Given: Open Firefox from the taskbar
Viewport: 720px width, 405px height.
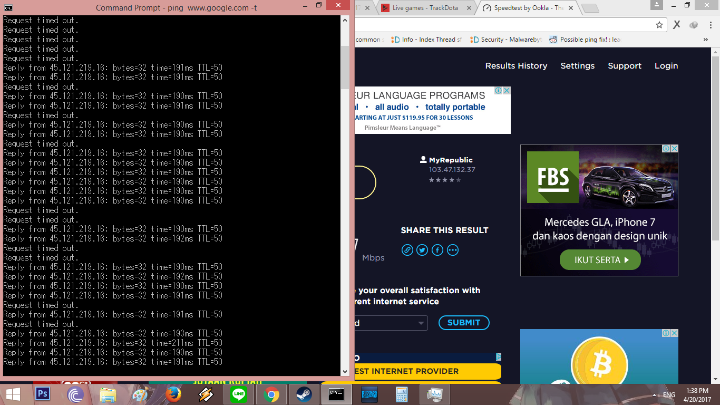Looking at the screenshot, I should coord(173,394).
